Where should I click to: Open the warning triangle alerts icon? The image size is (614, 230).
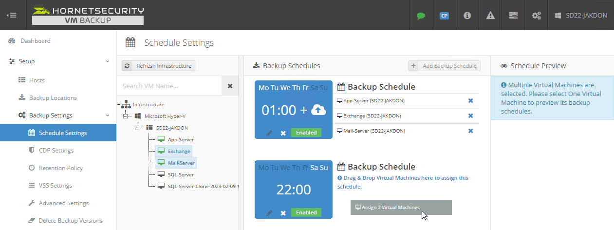point(490,16)
